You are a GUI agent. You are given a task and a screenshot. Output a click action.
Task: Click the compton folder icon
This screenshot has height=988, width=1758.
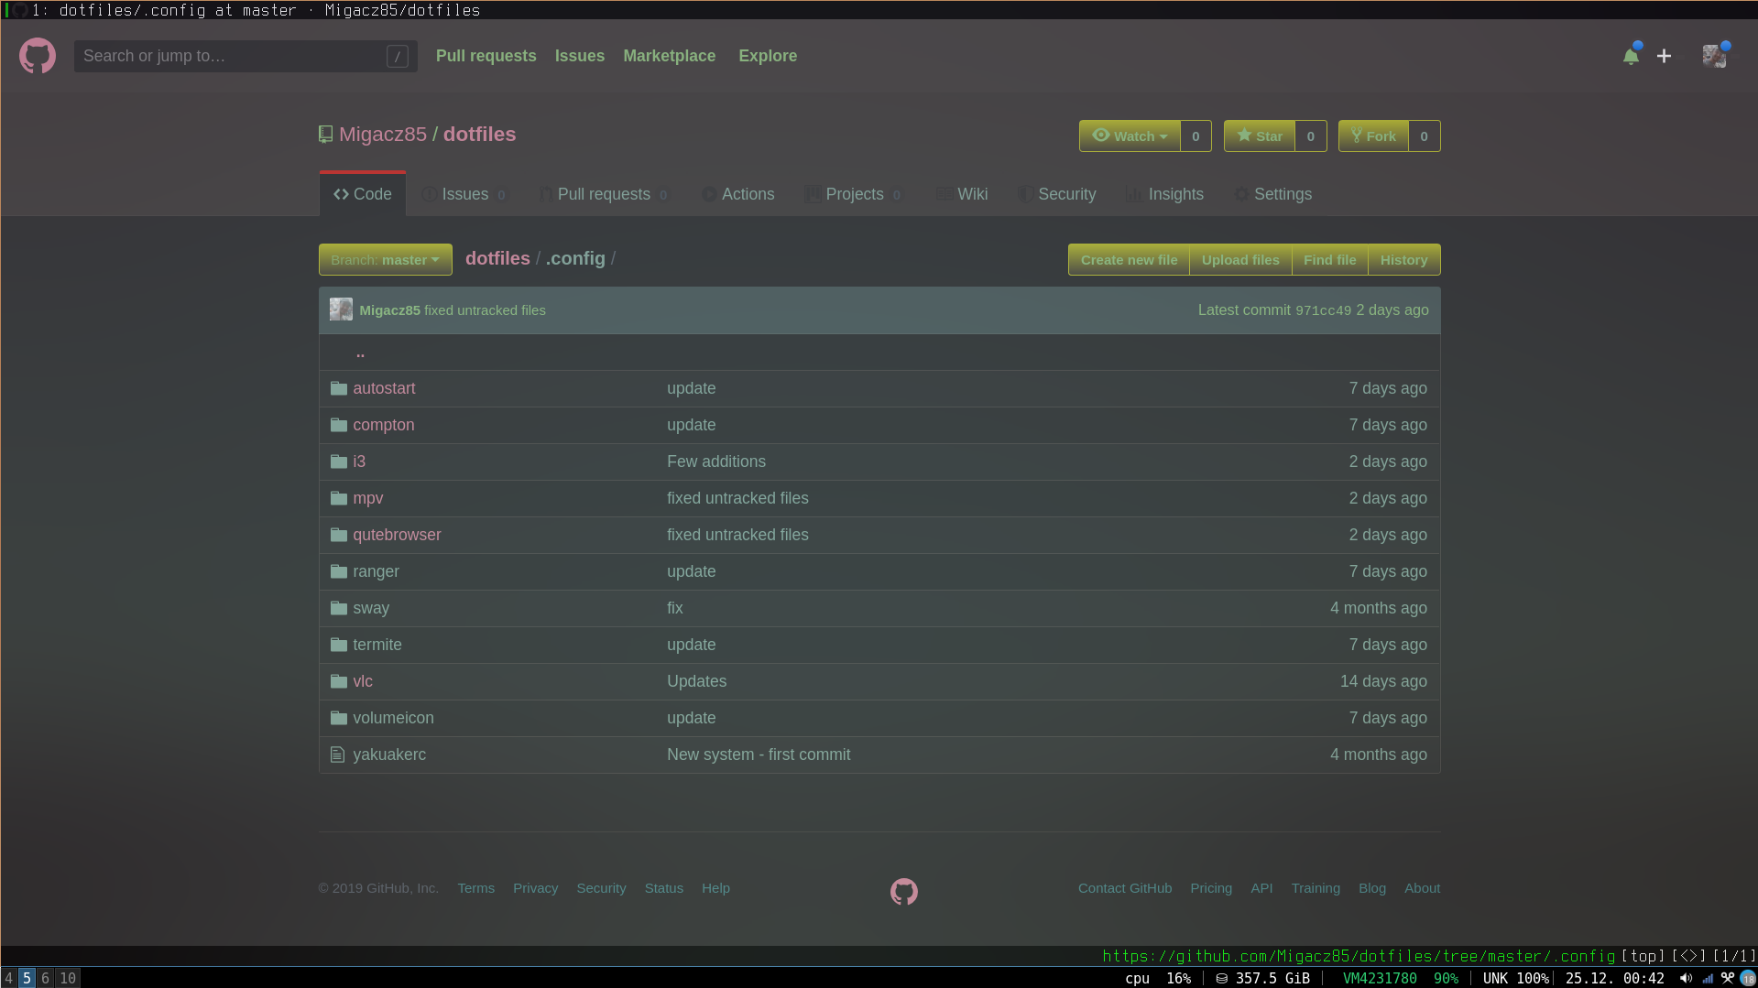(x=339, y=425)
